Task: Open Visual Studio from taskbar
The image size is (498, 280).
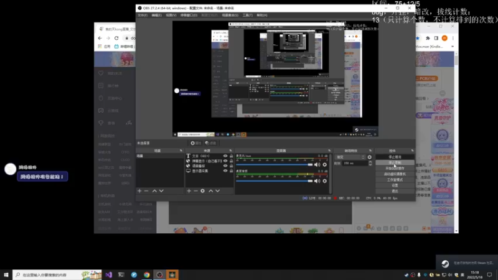Action: click(108, 274)
